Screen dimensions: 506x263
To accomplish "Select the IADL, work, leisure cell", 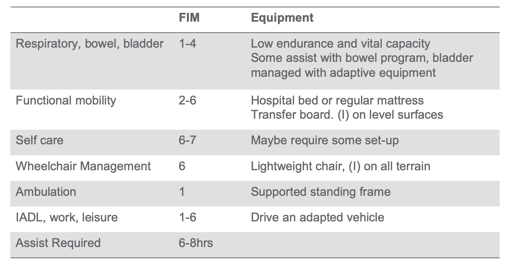I will pos(67,217).
